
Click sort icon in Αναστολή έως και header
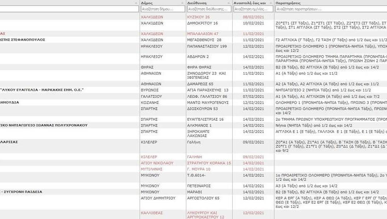click(270, 3)
